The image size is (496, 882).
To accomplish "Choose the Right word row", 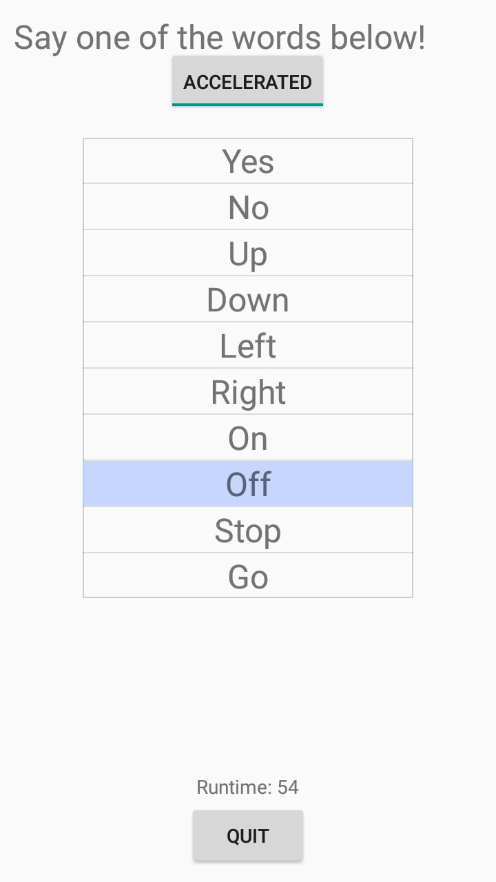I will 248,392.
